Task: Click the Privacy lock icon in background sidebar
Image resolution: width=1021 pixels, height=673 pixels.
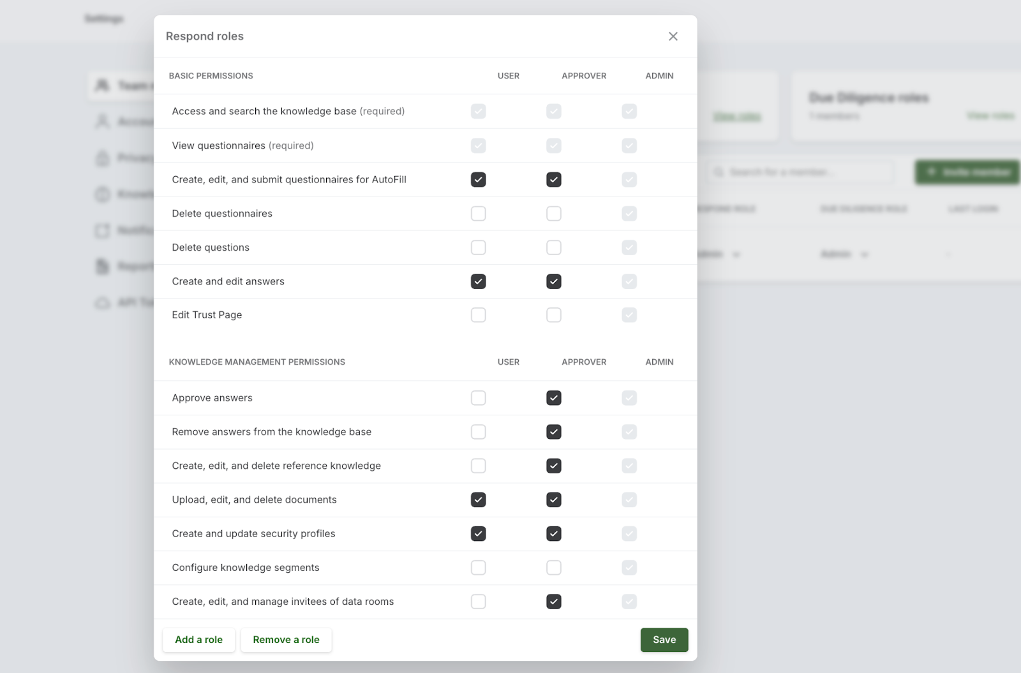Action: (x=102, y=158)
